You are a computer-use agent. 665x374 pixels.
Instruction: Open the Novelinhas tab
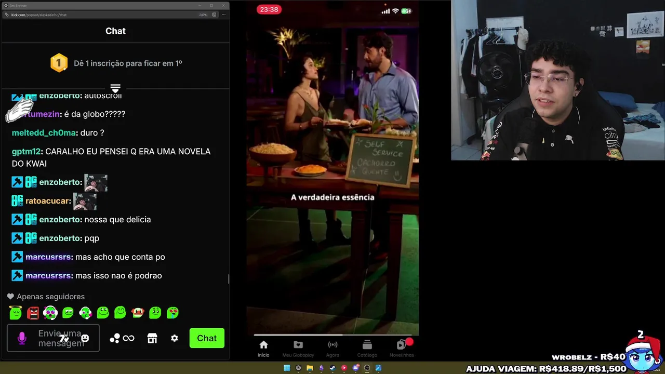pos(402,349)
